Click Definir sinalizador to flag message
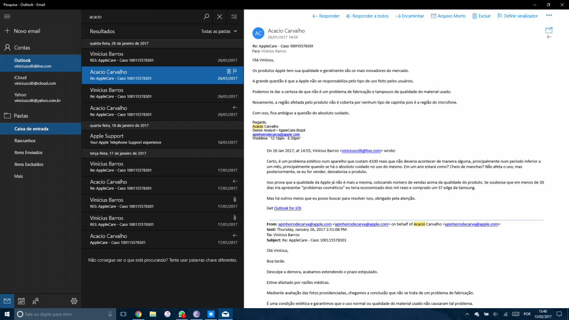Screen dimensions: 569x320 (517, 16)
